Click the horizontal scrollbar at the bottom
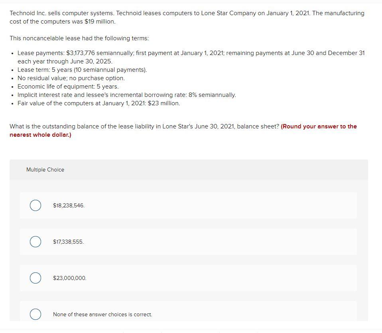The width and height of the screenshot is (382, 333). tap(191, 331)
